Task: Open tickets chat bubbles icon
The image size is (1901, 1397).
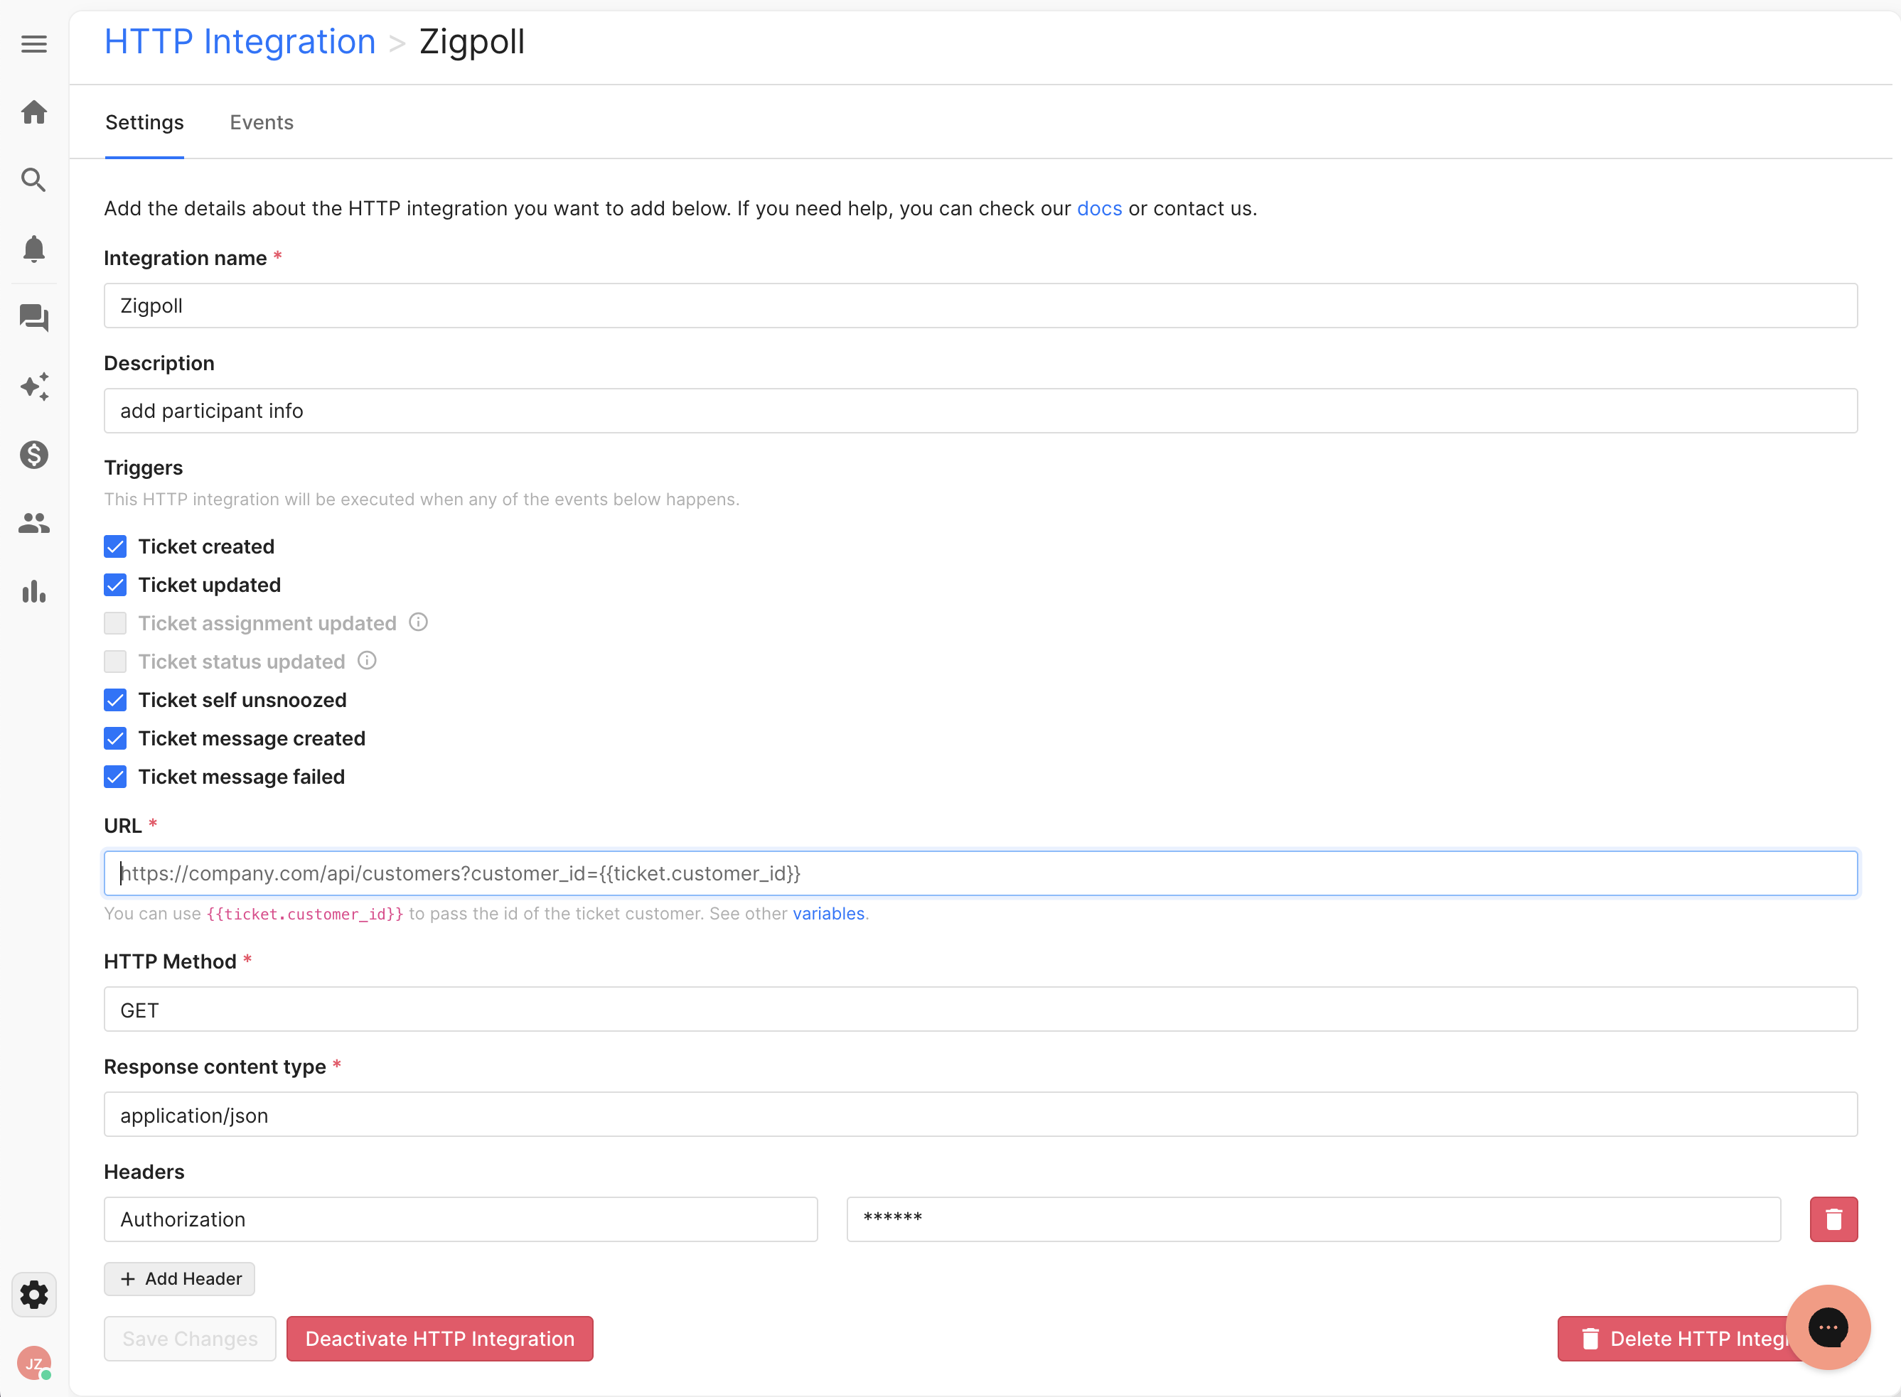Action: coord(34,318)
